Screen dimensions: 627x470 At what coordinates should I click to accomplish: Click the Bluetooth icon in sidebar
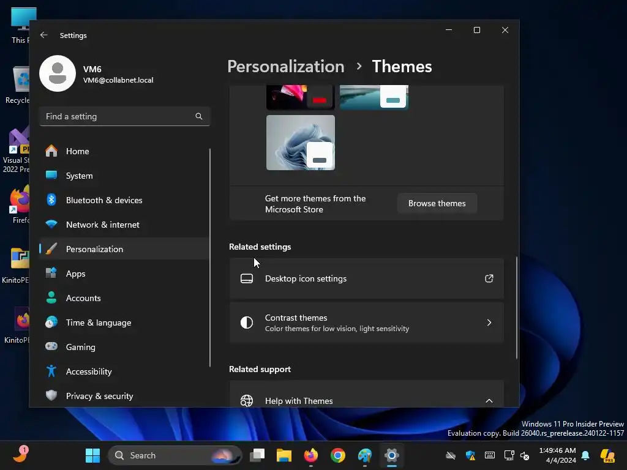(x=51, y=200)
